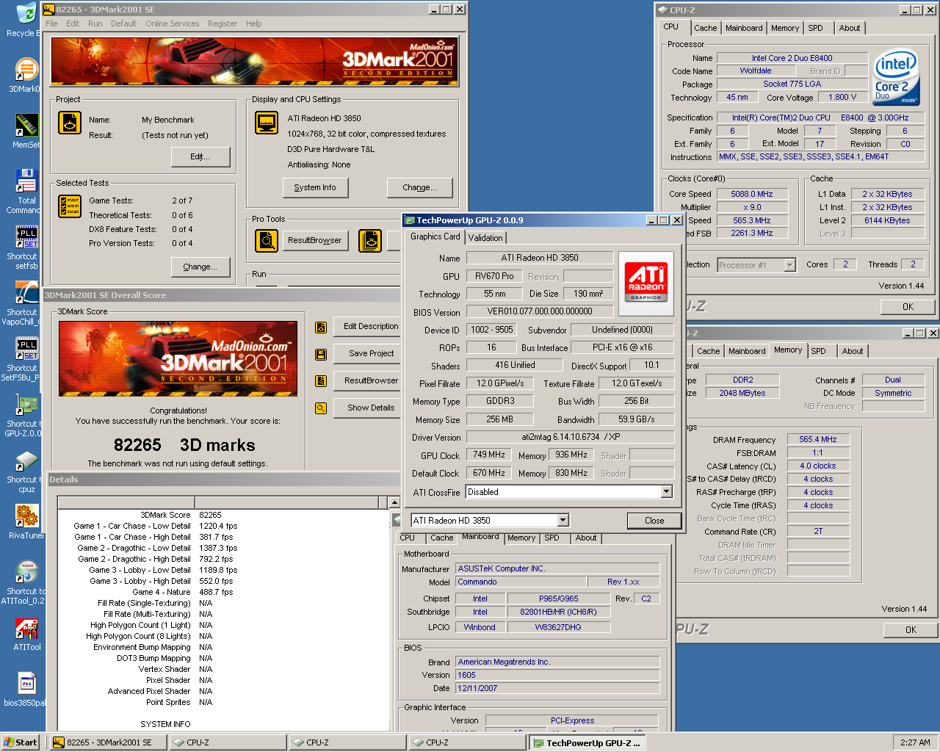Screen dimensions: 940x752
Task: Click the Intel Core 2 Duo logo
Action: tap(897, 77)
